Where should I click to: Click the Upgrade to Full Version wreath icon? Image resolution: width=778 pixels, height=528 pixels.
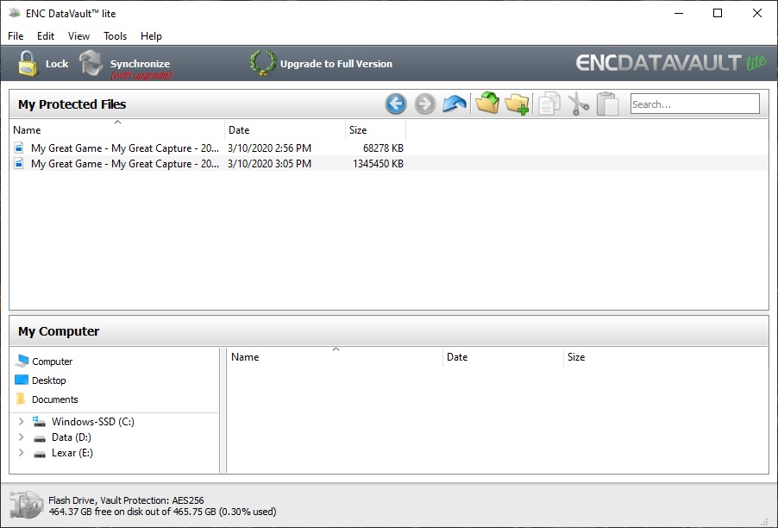click(x=263, y=63)
